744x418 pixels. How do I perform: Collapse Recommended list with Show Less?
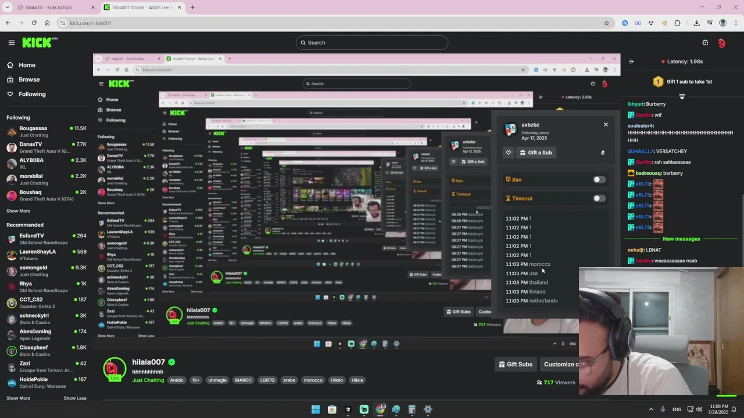tap(75, 398)
